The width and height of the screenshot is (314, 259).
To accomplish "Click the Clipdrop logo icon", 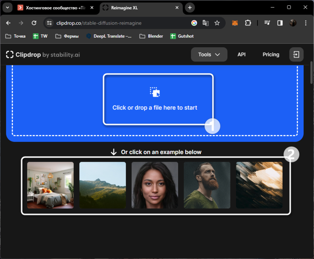I will [10, 54].
